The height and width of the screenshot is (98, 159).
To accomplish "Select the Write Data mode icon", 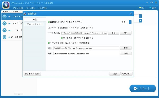I will [5, 37].
